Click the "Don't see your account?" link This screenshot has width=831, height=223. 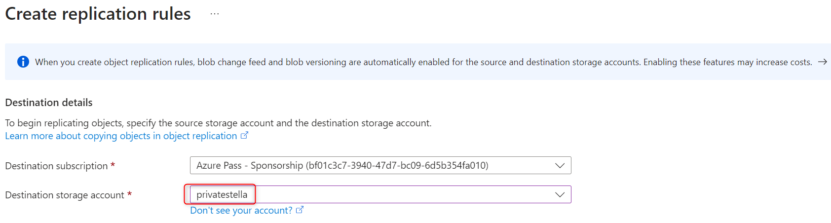pos(241,211)
